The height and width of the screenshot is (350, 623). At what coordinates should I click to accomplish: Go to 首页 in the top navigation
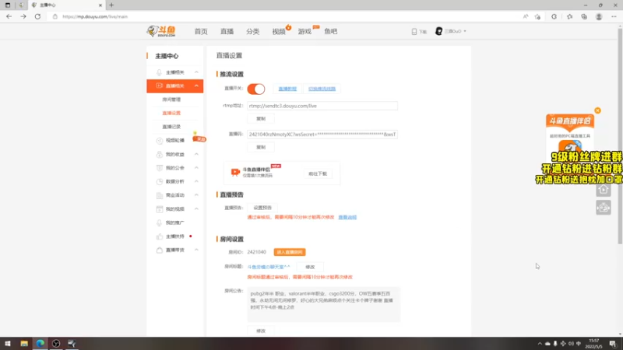[x=201, y=31]
